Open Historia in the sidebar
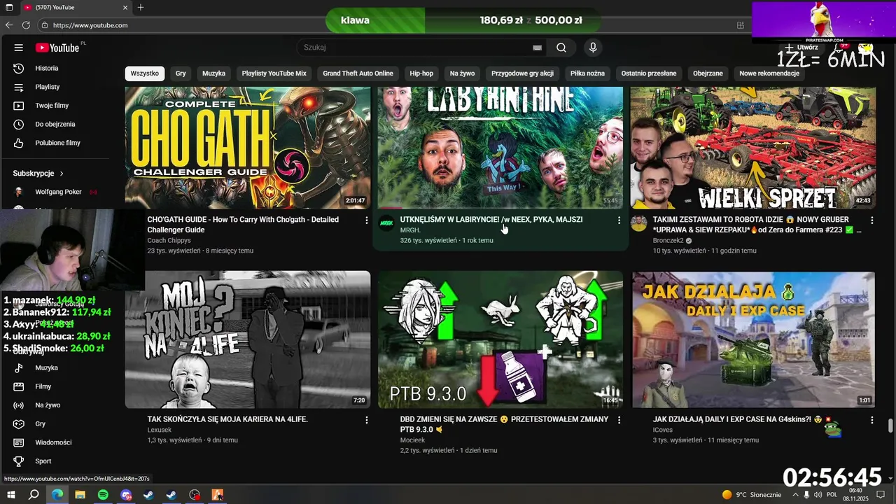The width and height of the screenshot is (896, 504). (x=47, y=68)
